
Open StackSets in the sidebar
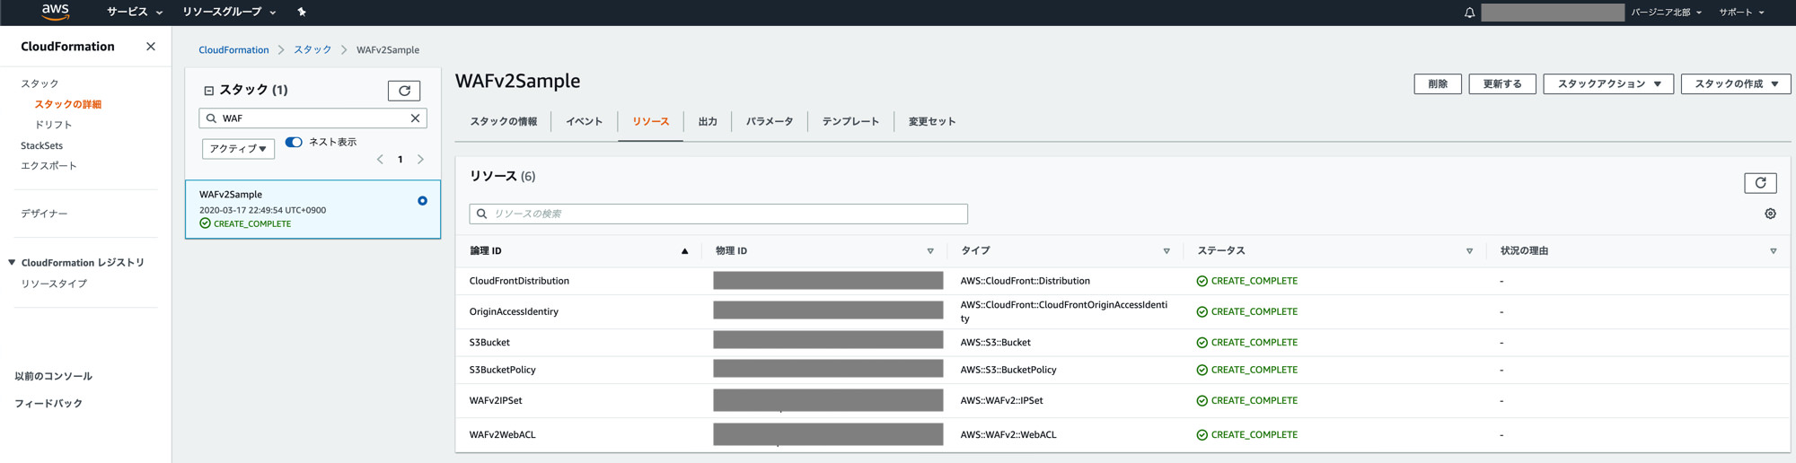pos(42,145)
